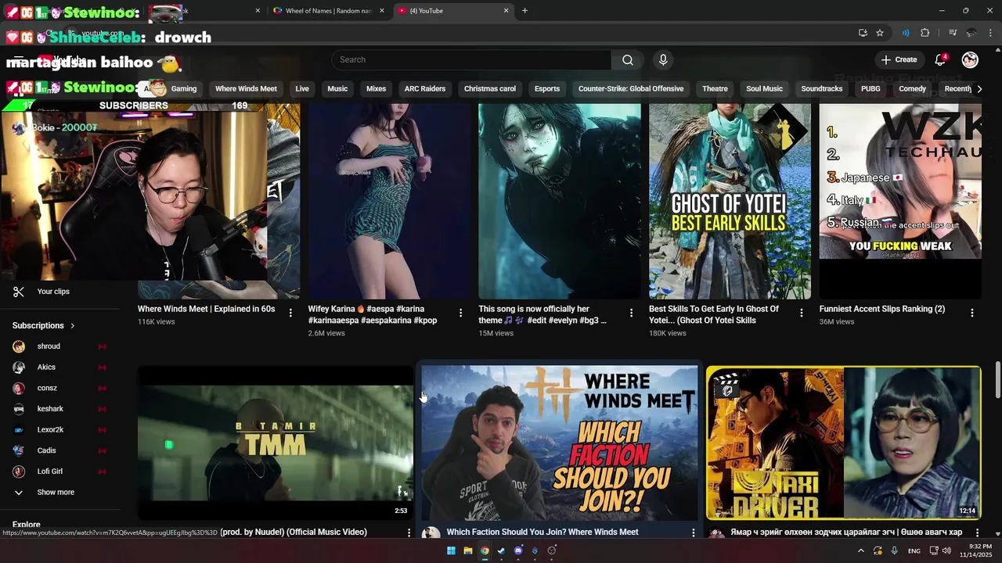Image resolution: width=1002 pixels, height=563 pixels.
Task: Open Which Faction Should You Join title link
Action: [x=542, y=533]
